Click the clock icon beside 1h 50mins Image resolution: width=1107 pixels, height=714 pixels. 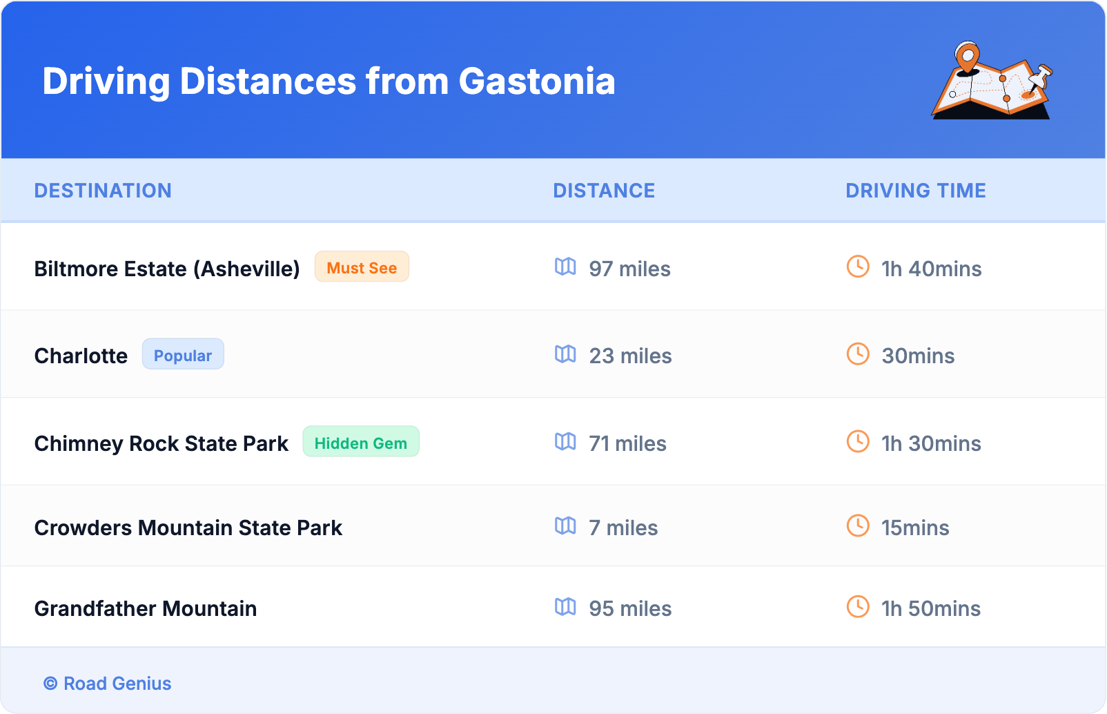coord(858,607)
